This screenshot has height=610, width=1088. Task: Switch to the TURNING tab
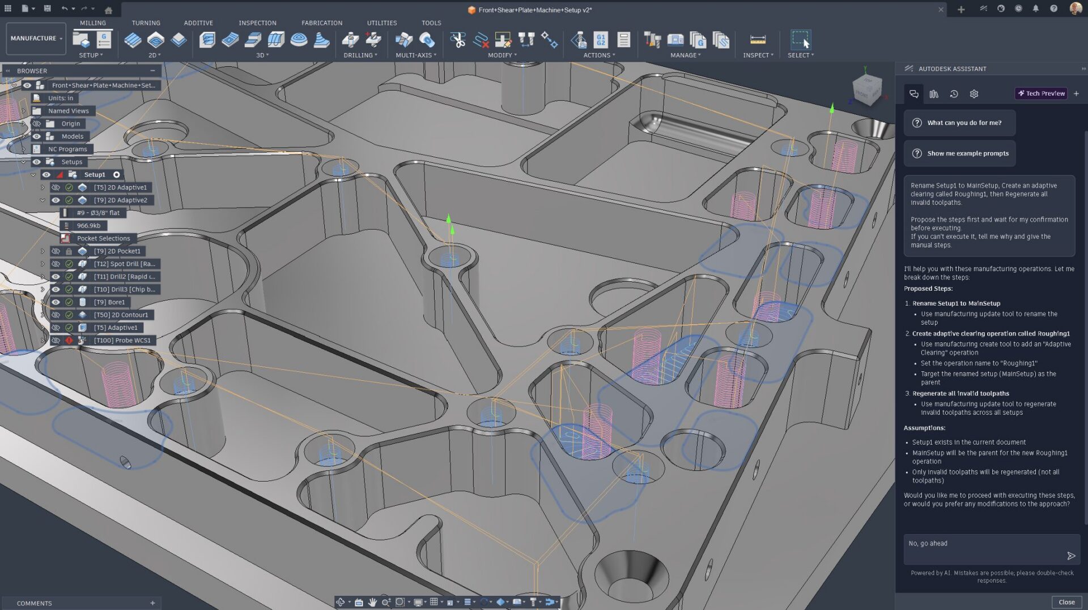[x=146, y=23]
